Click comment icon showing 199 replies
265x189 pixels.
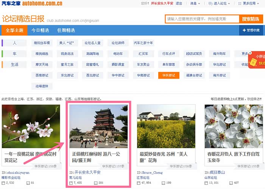tap(163, 183)
